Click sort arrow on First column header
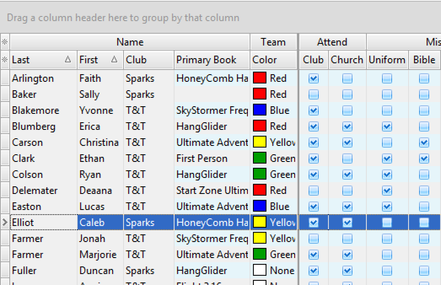This screenshot has height=285, width=441. tap(114, 60)
